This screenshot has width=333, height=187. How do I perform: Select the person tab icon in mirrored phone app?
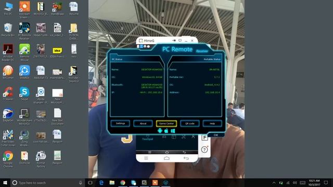click(193, 137)
